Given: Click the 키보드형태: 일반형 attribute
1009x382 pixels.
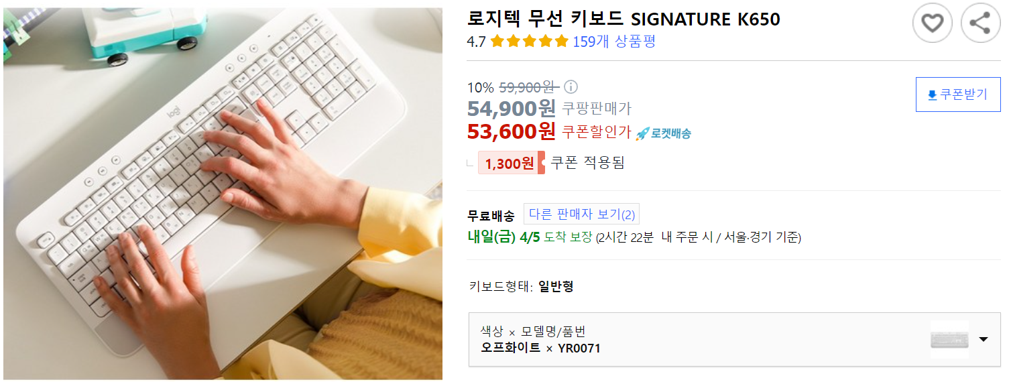Looking at the screenshot, I should point(522,287).
